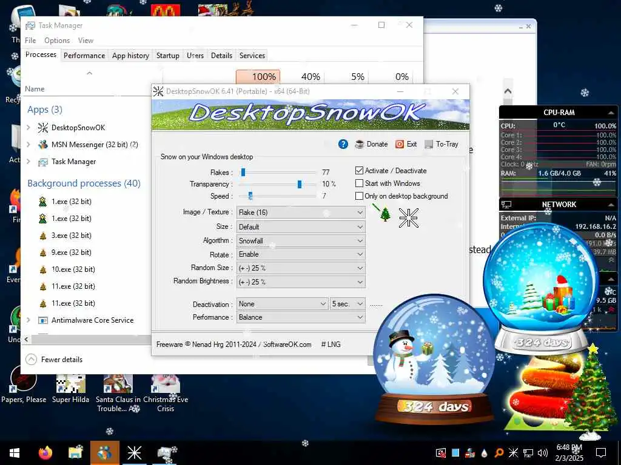Click the small Christmas tree preview icon
This screenshot has height=465, width=621.
coord(385,214)
